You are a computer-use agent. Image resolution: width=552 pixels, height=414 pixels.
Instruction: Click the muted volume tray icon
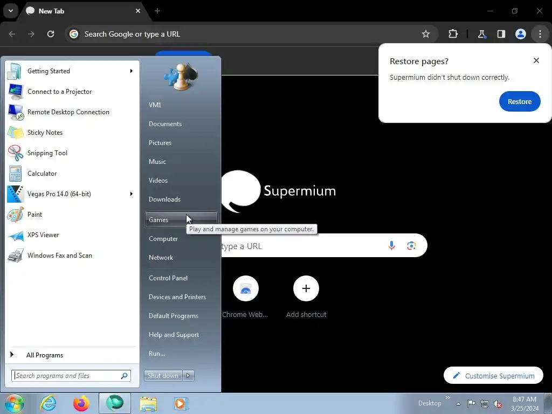(498, 404)
